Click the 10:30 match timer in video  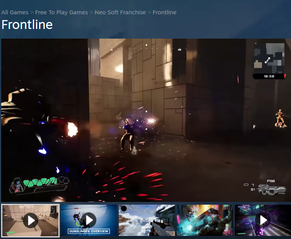[269, 76]
